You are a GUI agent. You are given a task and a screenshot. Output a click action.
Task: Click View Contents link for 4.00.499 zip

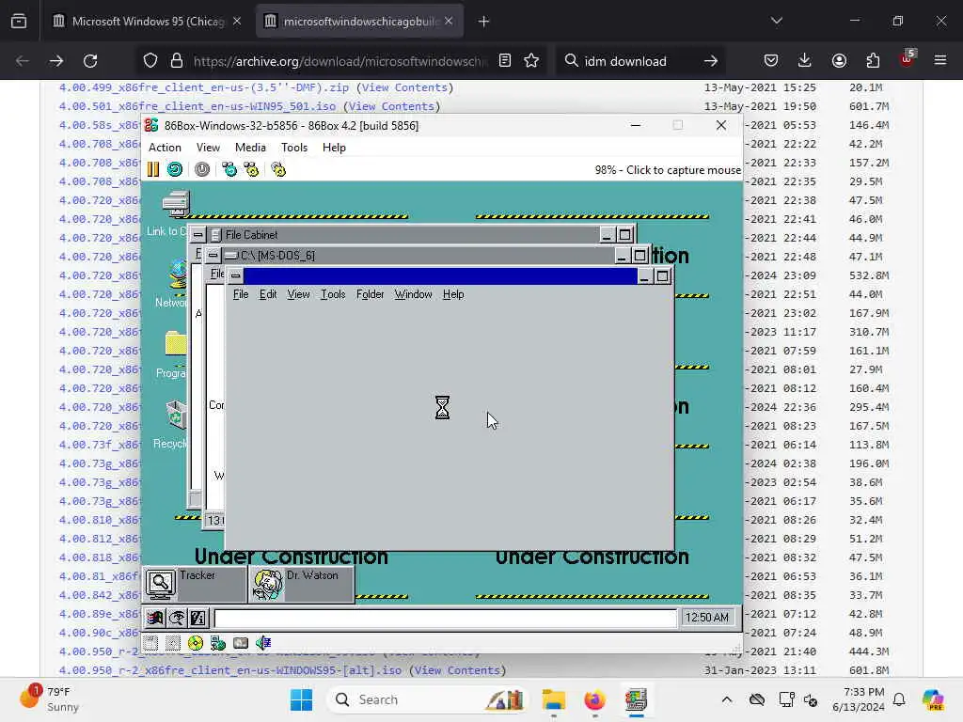404,87
